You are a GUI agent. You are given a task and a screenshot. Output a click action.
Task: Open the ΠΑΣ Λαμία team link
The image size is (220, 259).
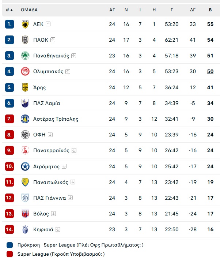[x=46, y=103]
